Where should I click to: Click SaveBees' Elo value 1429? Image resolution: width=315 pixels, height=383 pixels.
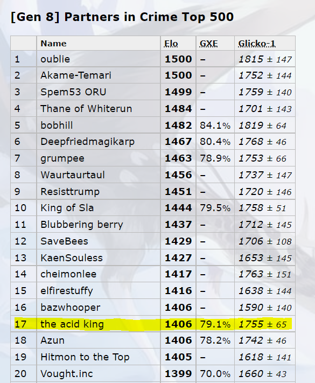(x=178, y=241)
